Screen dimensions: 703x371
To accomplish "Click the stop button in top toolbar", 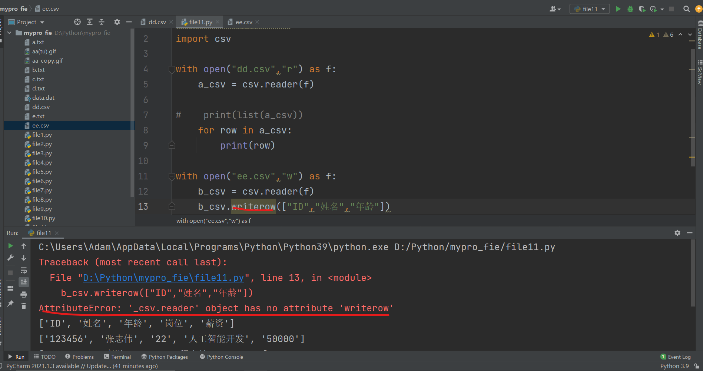I will (x=672, y=9).
